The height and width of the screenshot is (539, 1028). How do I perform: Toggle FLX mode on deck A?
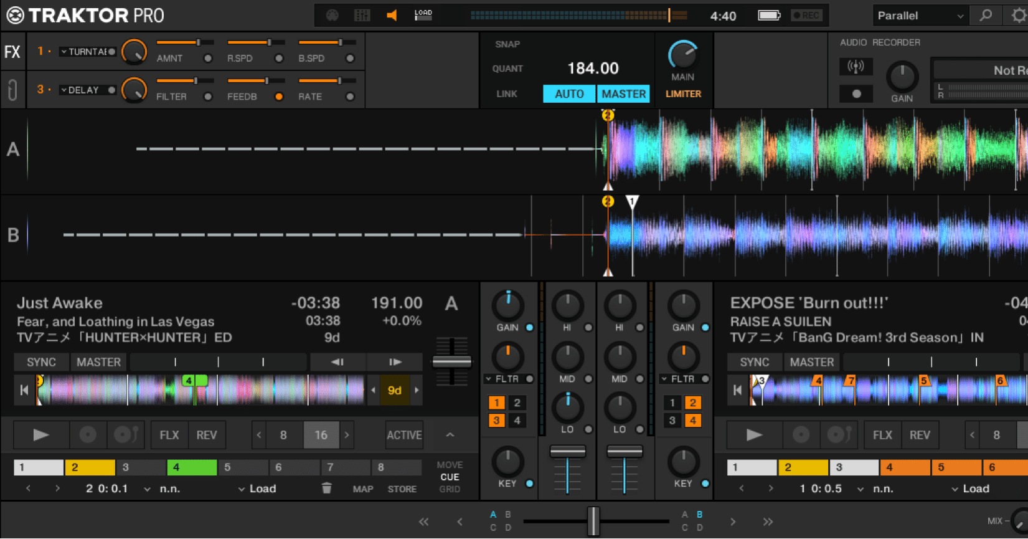point(169,435)
